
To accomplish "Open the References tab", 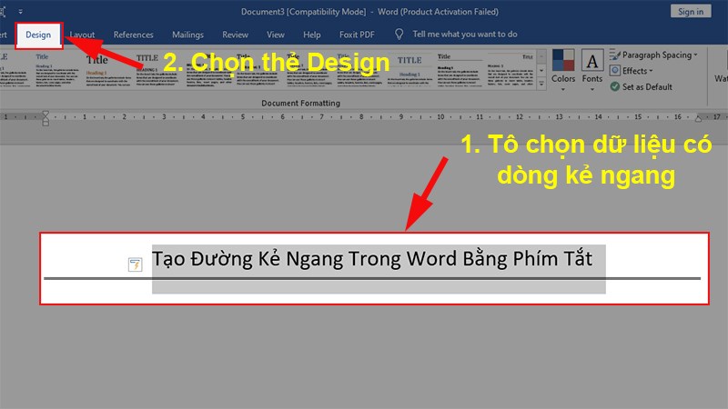I will [133, 35].
